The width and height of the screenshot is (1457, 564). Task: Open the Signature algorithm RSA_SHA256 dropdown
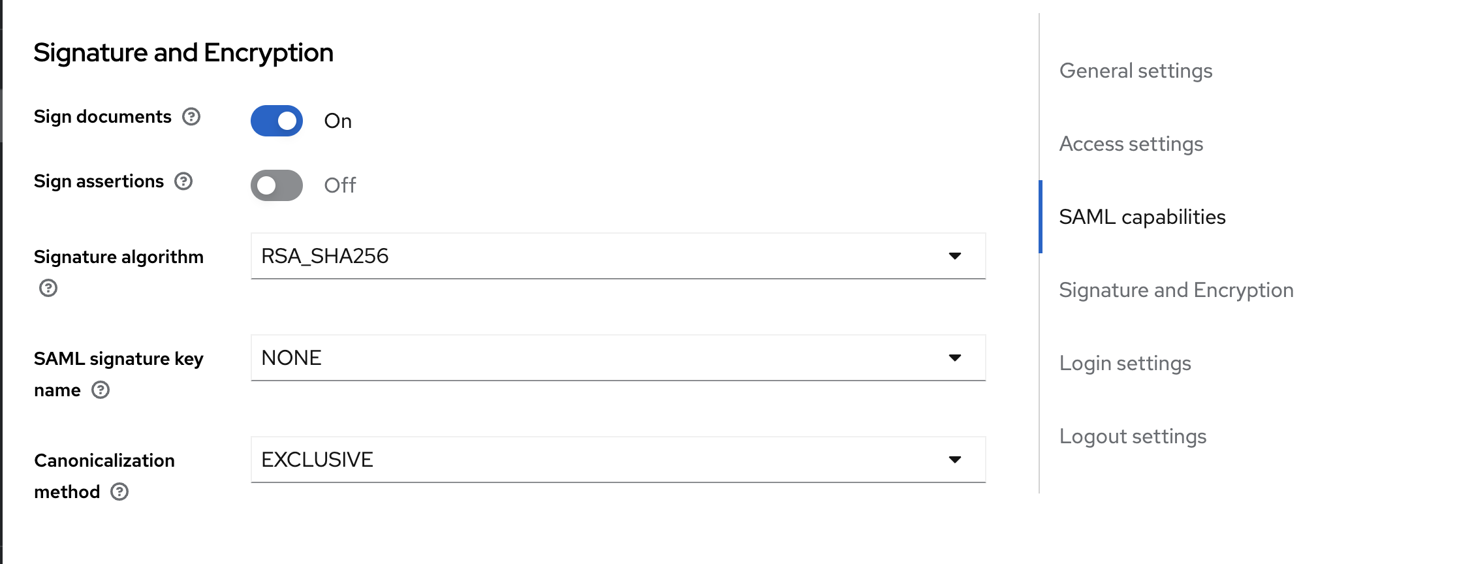(607, 256)
